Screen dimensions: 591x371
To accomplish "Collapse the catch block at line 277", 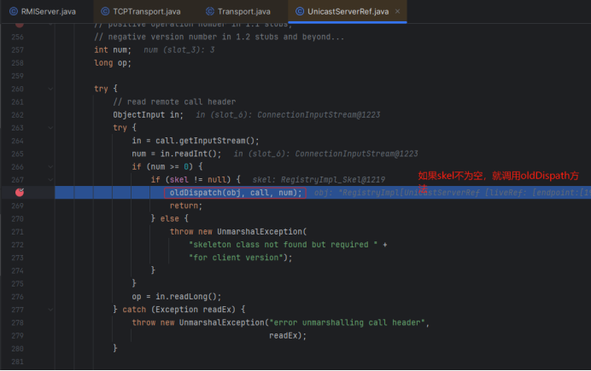I will pyautogui.click(x=50, y=309).
